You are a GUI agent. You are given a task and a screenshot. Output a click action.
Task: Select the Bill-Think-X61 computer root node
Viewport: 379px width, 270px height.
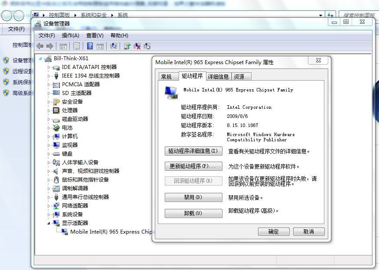point(71,58)
